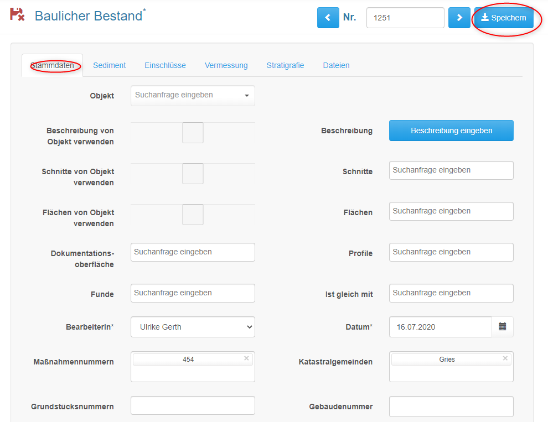
Task: Remove the Gries tag from Katastralgemeinden
Action: (505, 358)
